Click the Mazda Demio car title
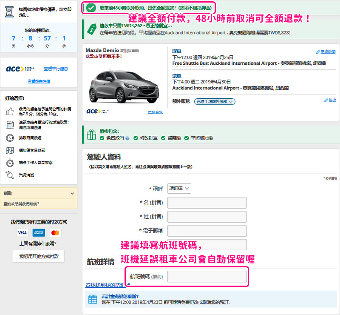Screen dimensions: 340x315 coord(102,50)
